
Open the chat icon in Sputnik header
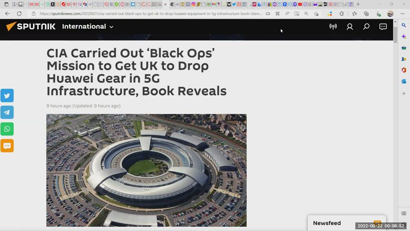(x=383, y=27)
